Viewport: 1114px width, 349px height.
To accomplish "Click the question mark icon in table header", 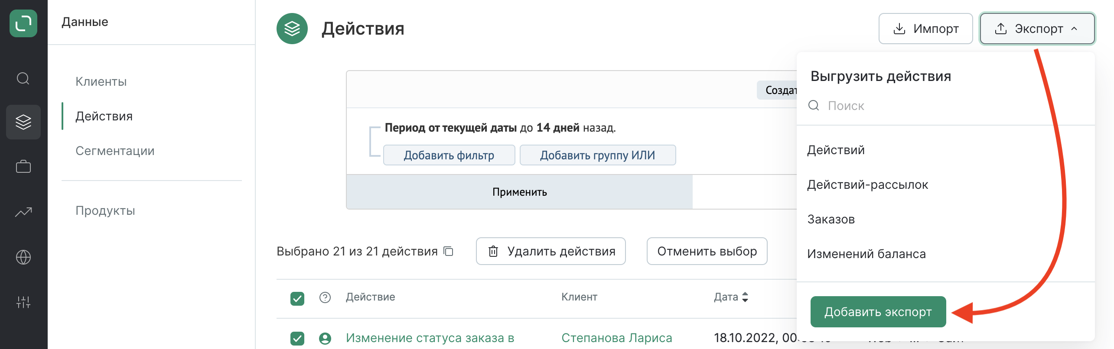I will [x=325, y=297].
